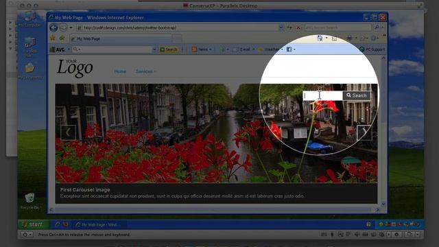Launch Internet Explorer from Quick Launch

point(58,224)
